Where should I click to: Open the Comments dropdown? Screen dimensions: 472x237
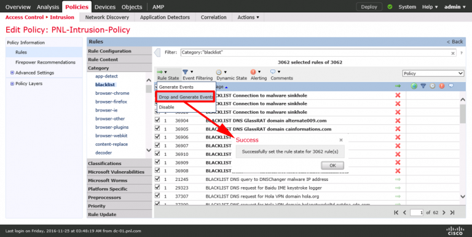click(x=281, y=74)
